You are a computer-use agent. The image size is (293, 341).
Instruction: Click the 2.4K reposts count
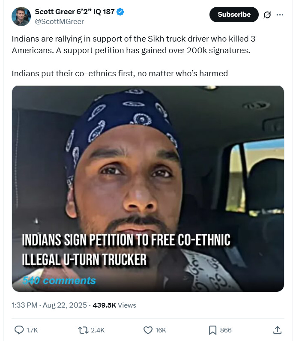98,330
